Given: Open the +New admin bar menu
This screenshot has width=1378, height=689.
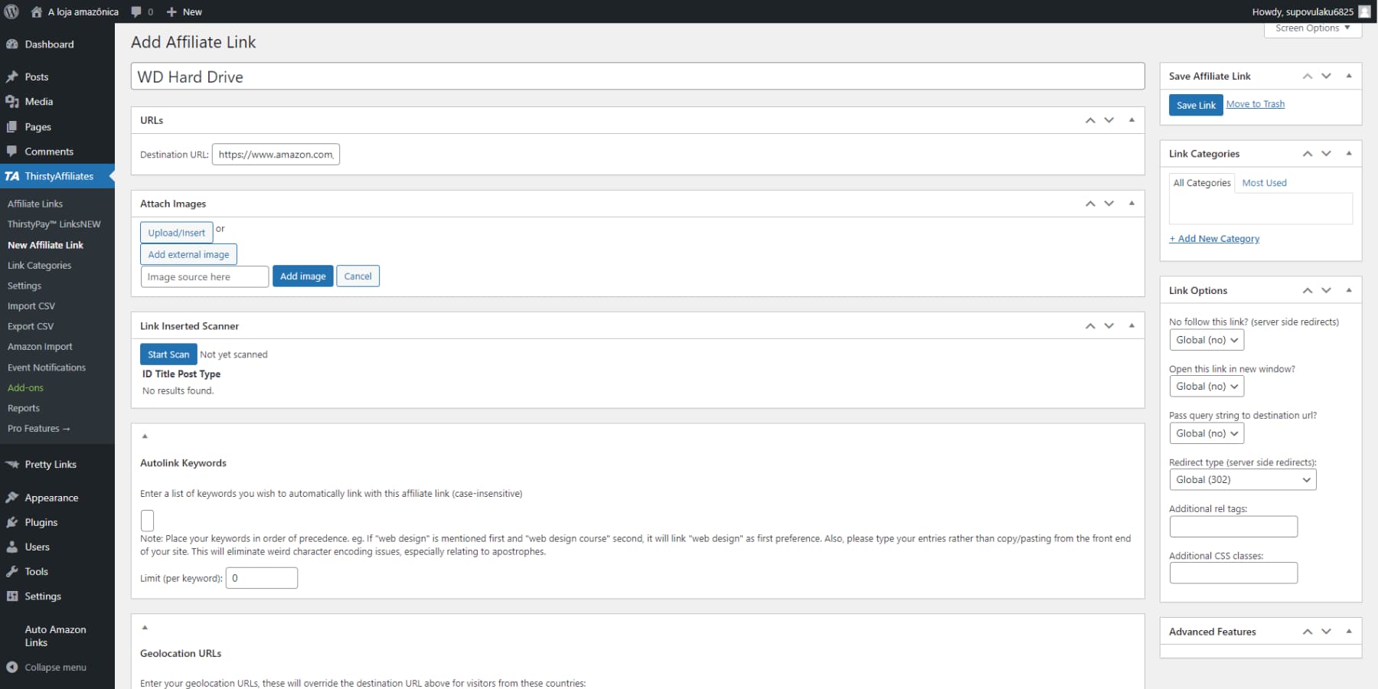Looking at the screenshot, I should click(184, 11).
